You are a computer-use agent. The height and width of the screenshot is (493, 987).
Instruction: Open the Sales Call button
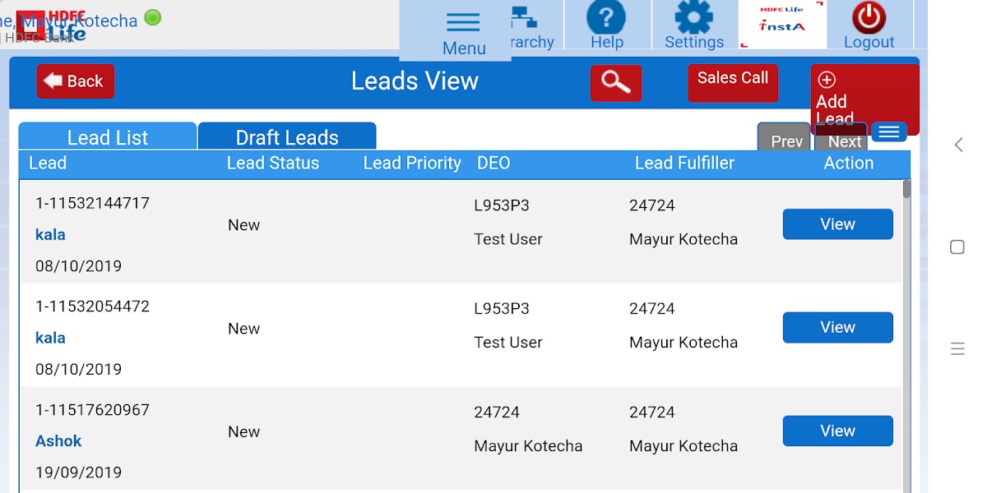pyautogui.click(x=732, y=82)
